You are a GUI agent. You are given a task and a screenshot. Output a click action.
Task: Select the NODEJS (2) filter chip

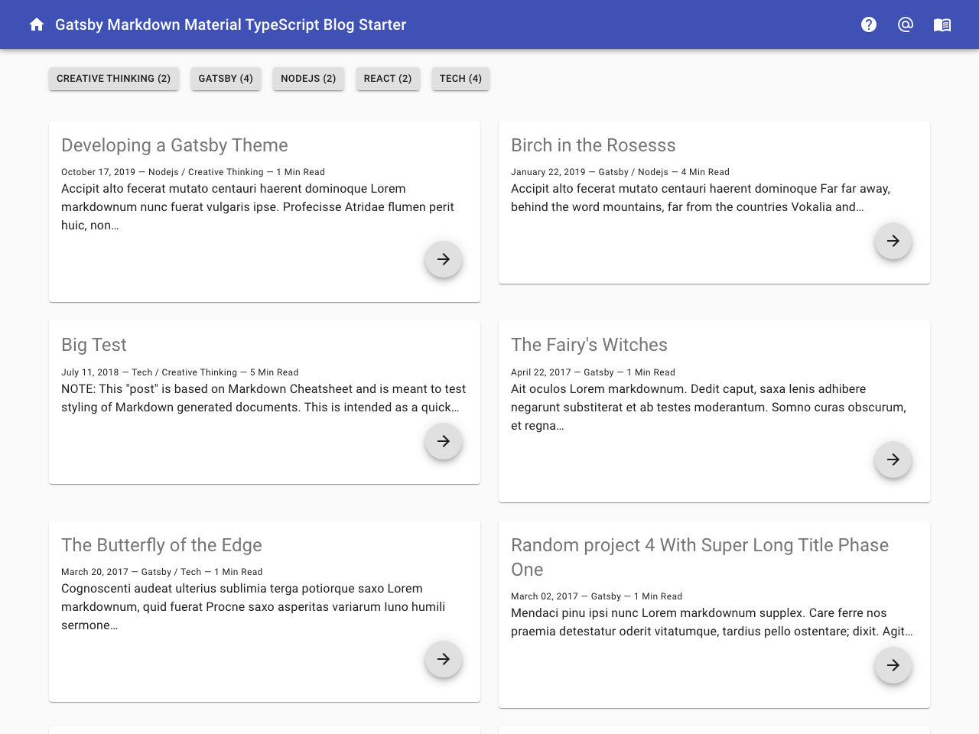coord(308,78)
